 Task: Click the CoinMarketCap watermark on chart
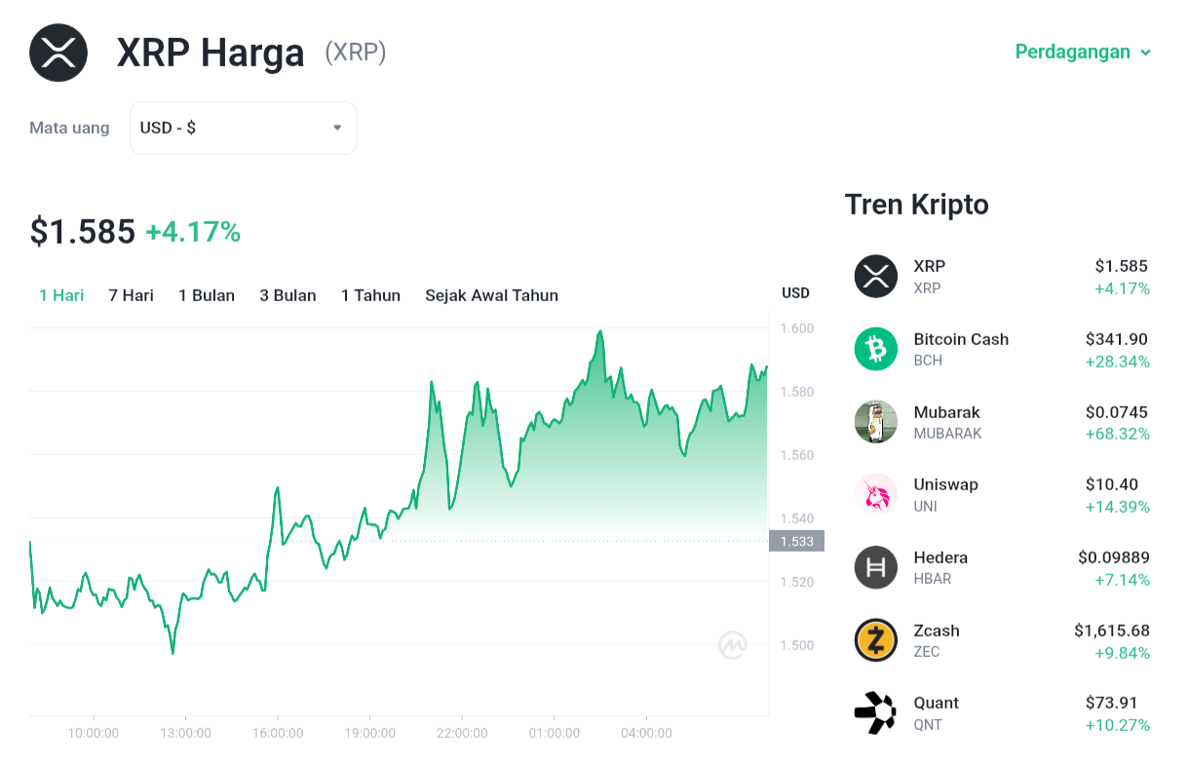[733, 645]
